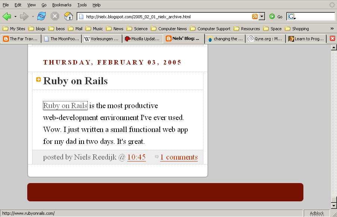The width and height of the screenshot is (337, 217).
Task: Click the orange post icon beside the title
Action: point(38,79)
